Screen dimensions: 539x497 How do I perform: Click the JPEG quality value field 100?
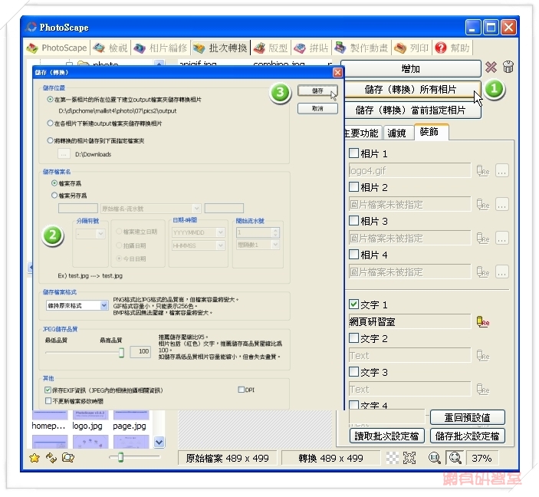point(140,351)
